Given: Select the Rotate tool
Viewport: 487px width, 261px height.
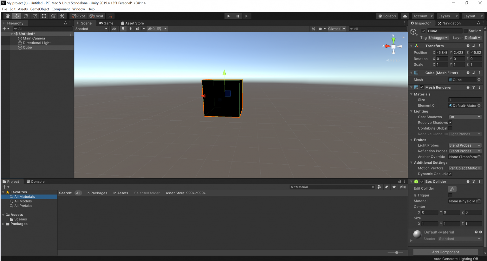Looking at the screenshot, I should point(25,16).
